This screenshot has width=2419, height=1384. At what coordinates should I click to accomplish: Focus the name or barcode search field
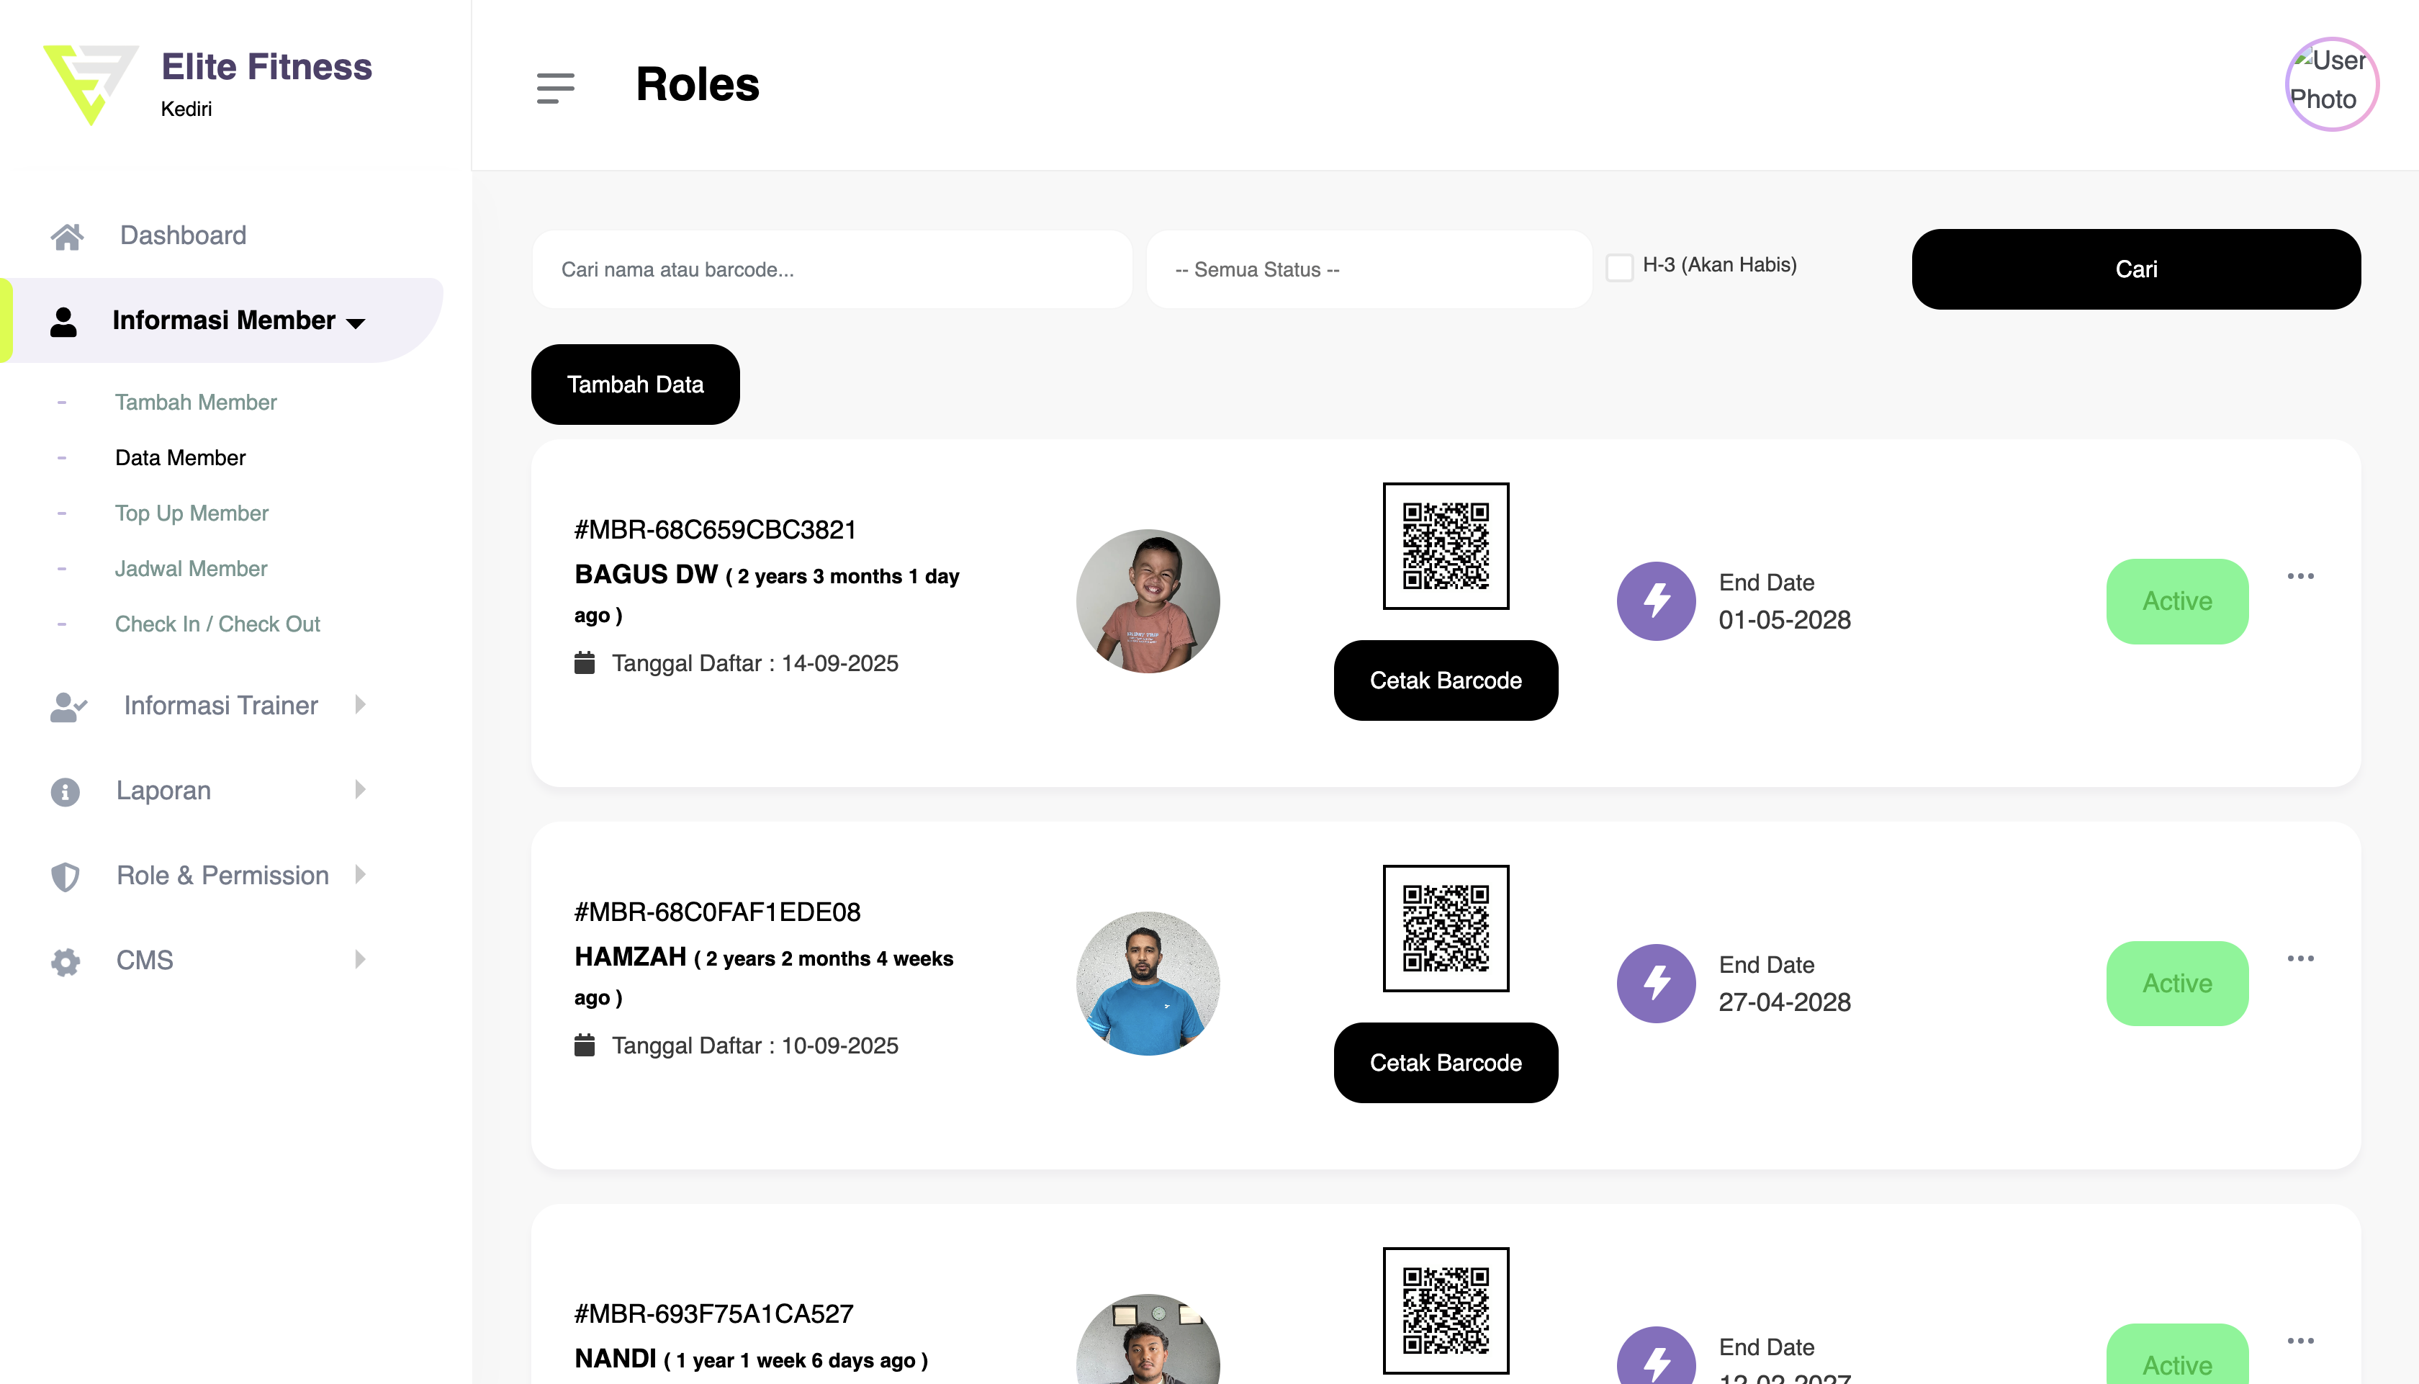[832, 269]
